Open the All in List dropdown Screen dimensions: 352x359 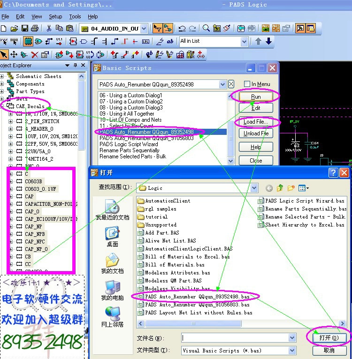pyautogui.click(x=244, y=41)
